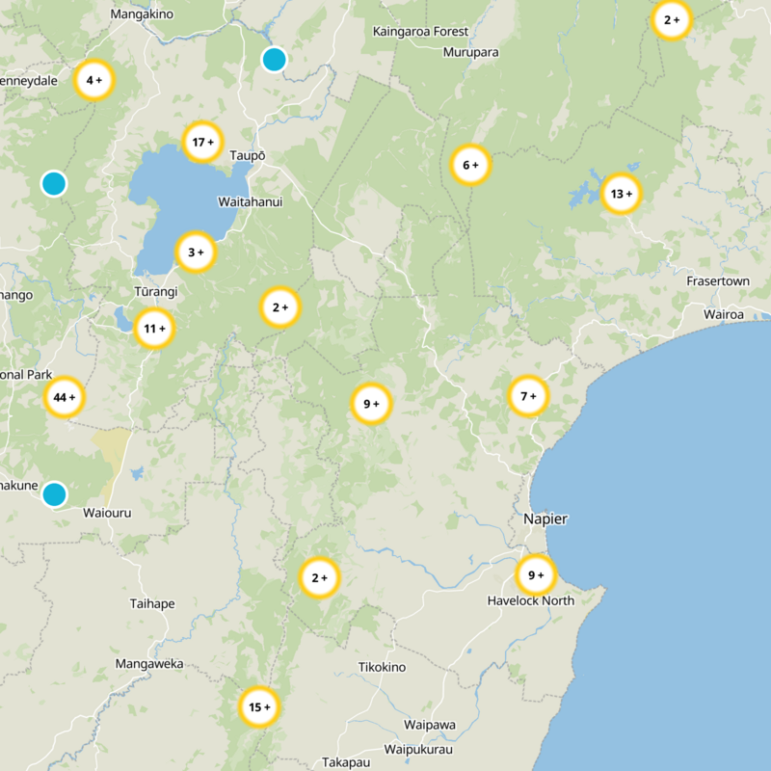Click the Mangaweka label
Viewport: 771px width, 771px height.
(149, 664)
